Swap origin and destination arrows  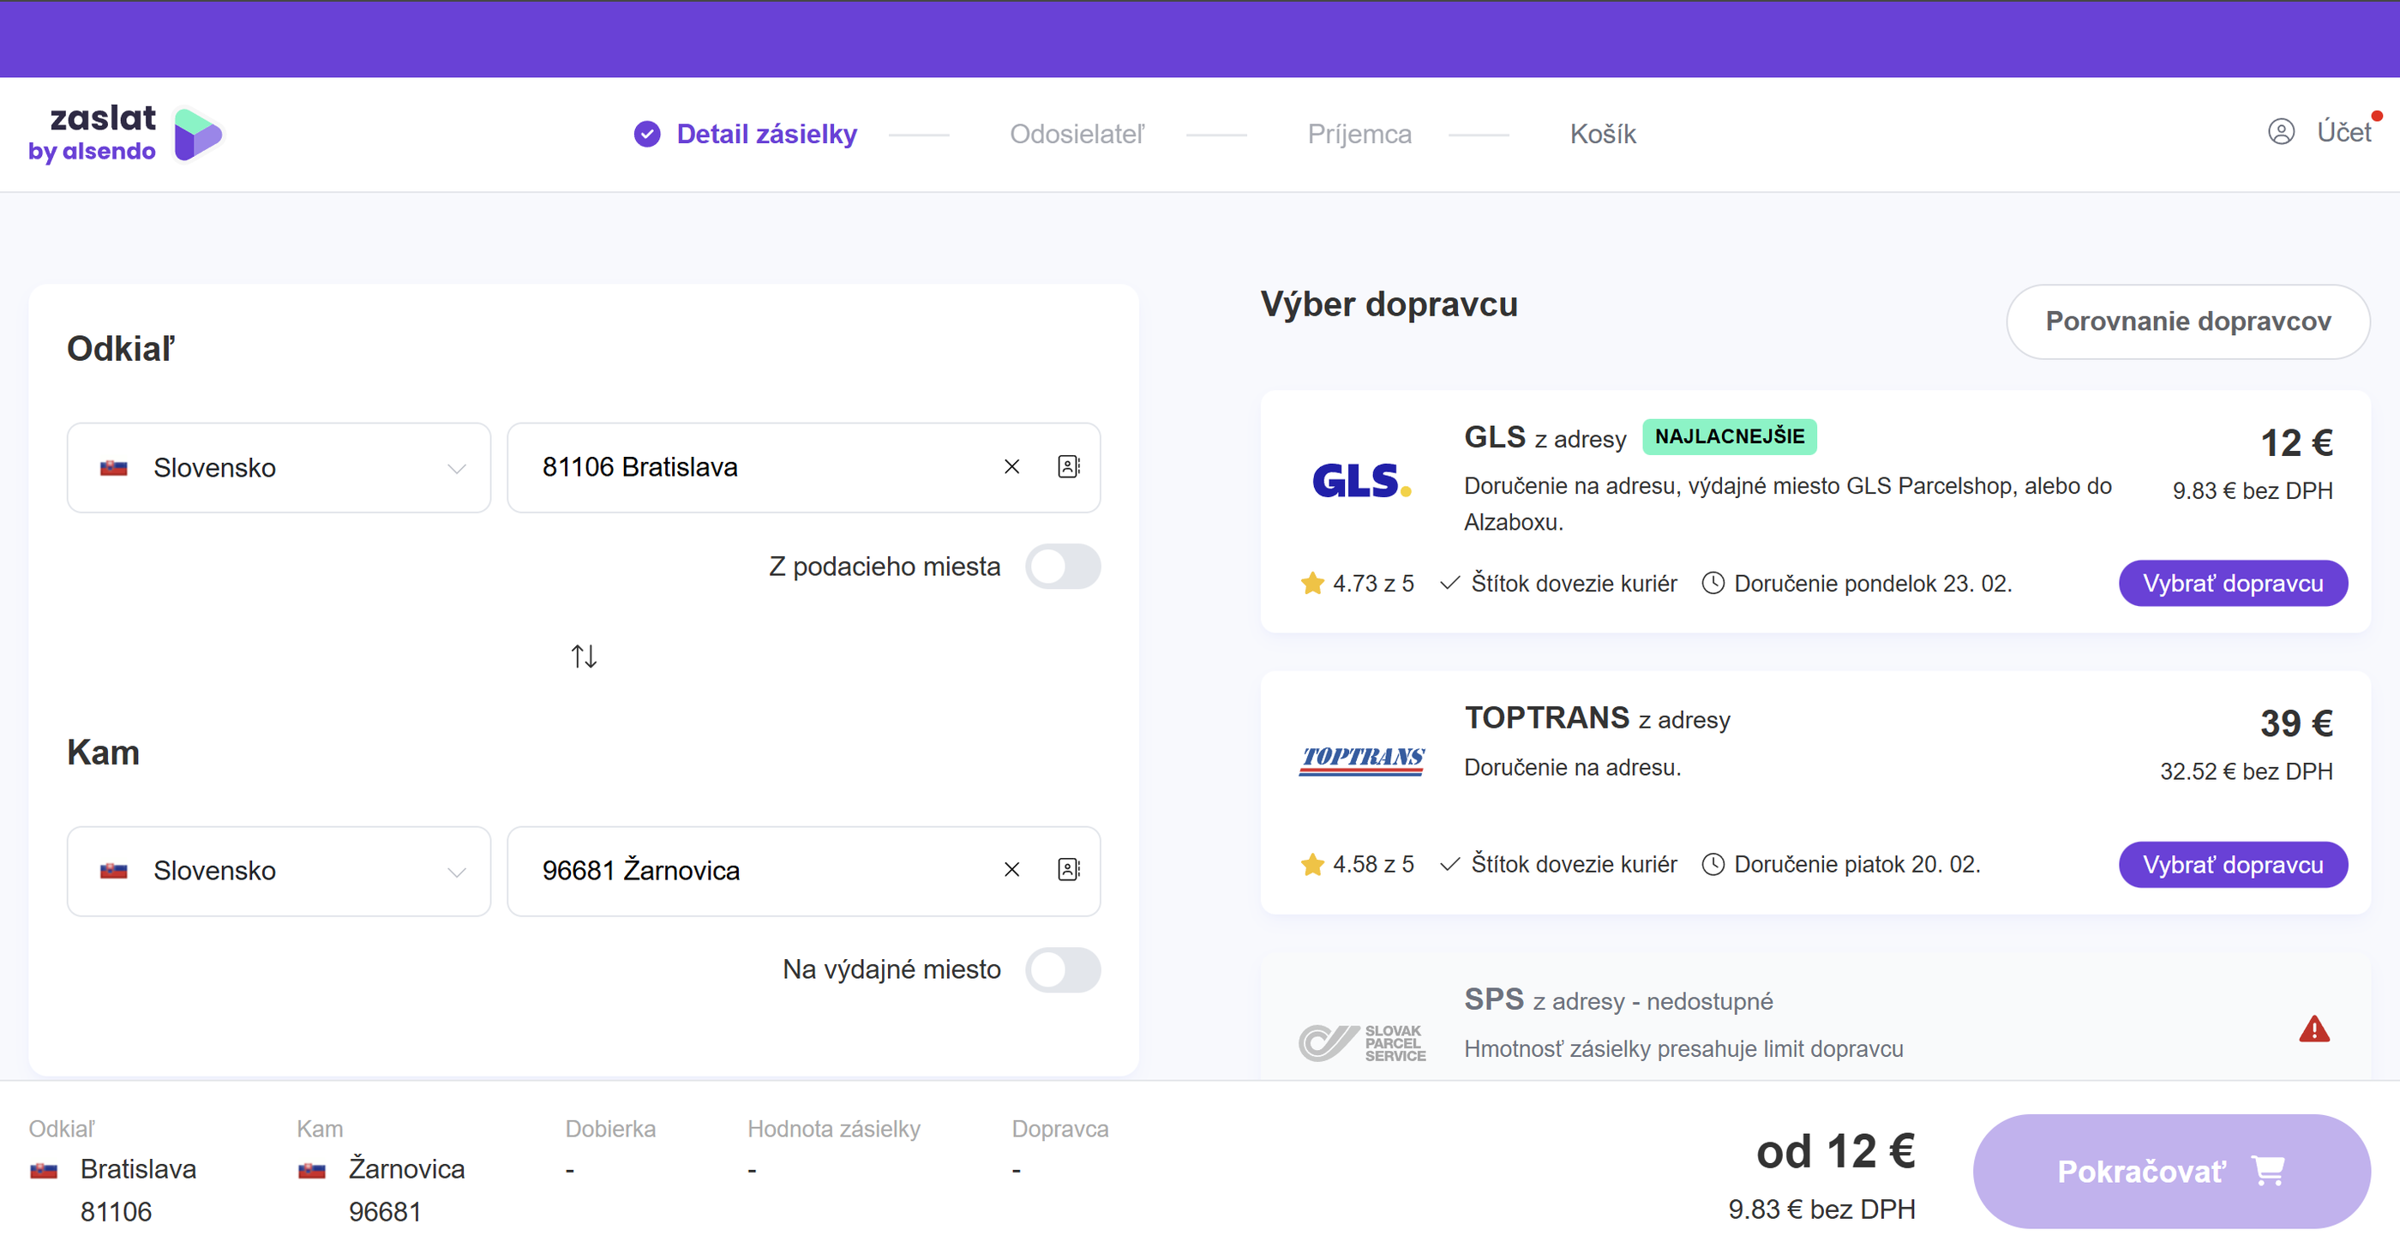point(583,656)
